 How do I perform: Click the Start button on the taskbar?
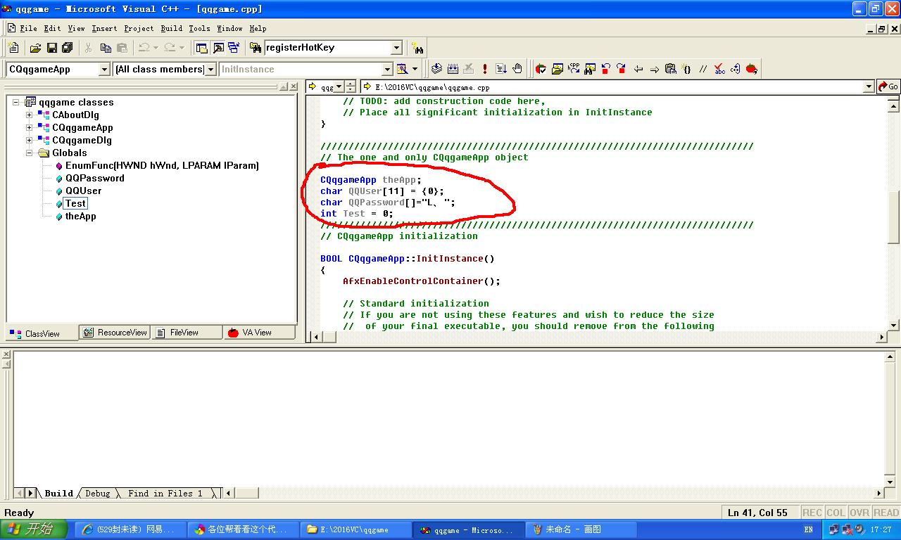tap(34, 529)
